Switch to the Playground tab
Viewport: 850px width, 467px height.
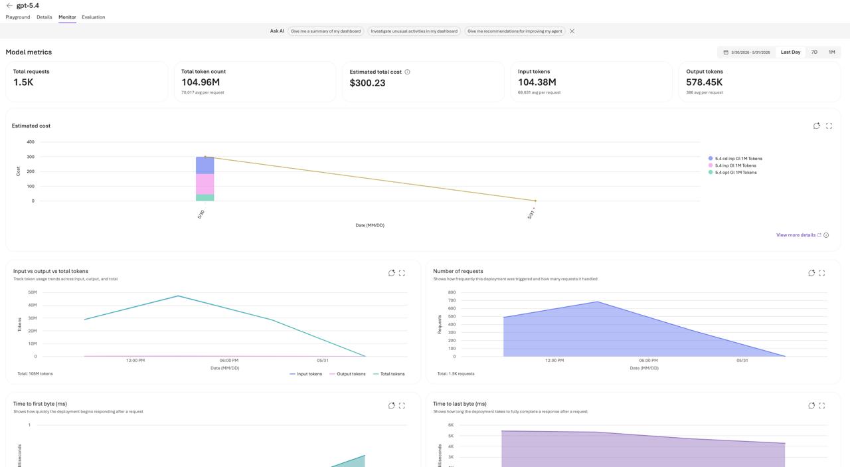(x=18, y=17)
